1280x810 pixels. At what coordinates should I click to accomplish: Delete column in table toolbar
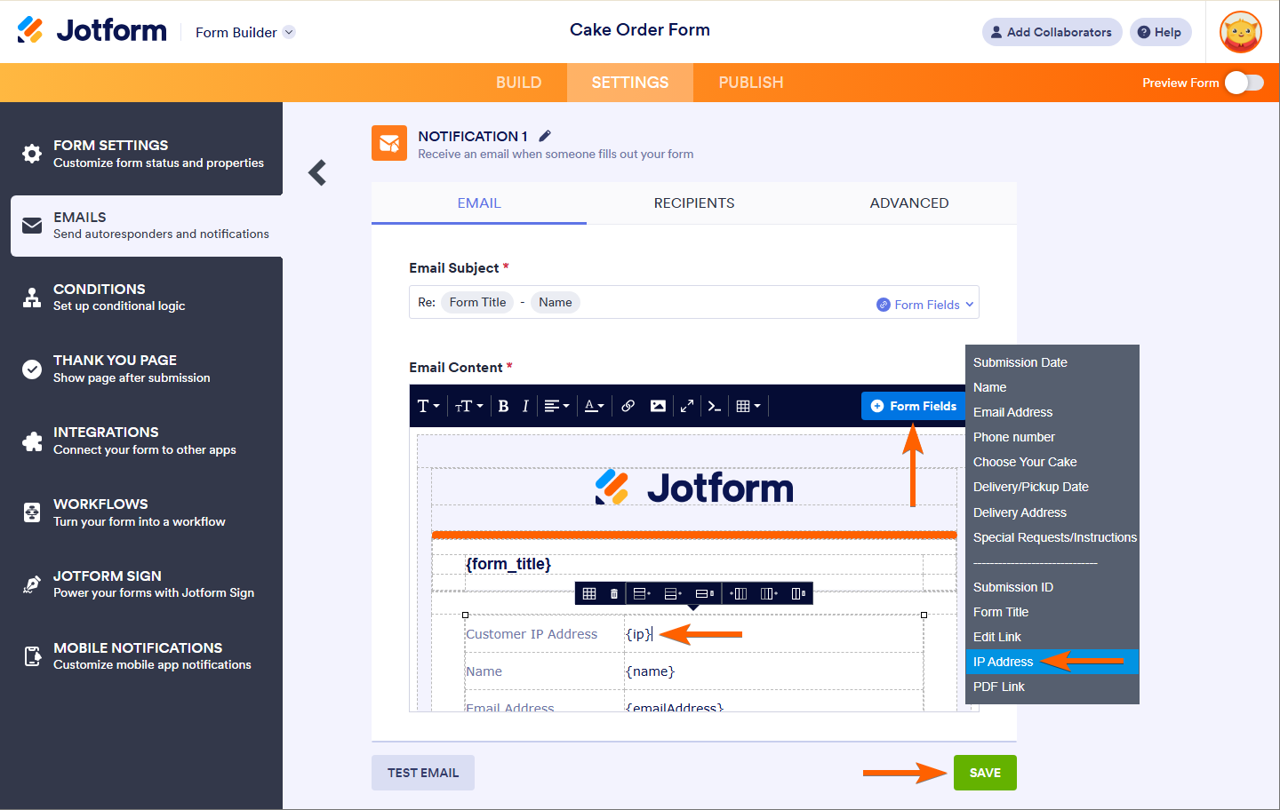coord(798,593)
